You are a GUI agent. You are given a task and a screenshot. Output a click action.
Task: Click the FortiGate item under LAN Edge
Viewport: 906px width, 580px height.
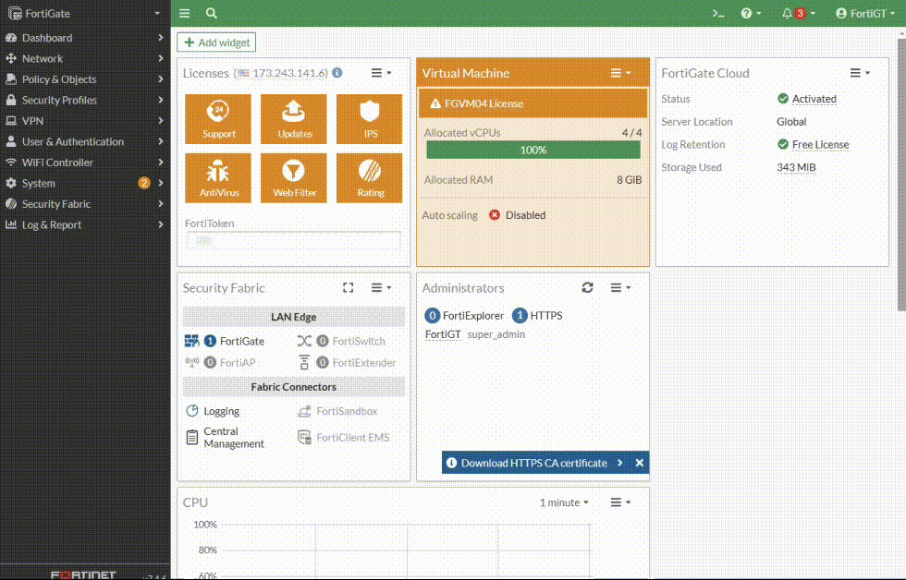coord(225,341)
